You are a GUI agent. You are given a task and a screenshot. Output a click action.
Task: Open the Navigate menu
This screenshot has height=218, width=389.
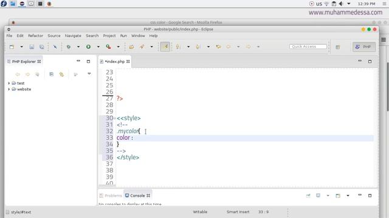coord(73,36)
